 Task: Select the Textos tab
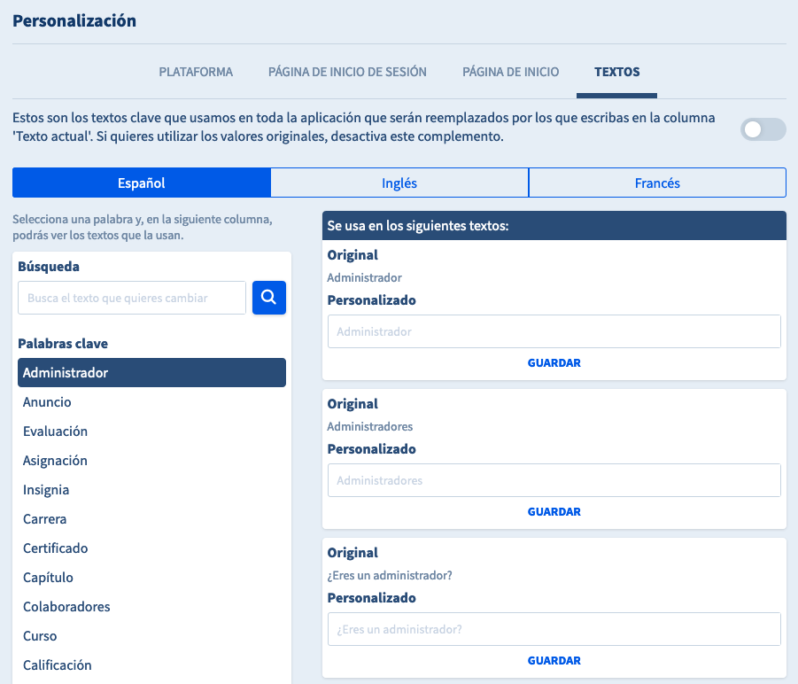click(x=616, y=72)
